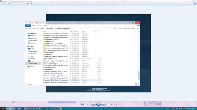Expand the Explorer ribbon with the chevron
This screenshot has width=197, height=110.
click(x=137, y=26)
